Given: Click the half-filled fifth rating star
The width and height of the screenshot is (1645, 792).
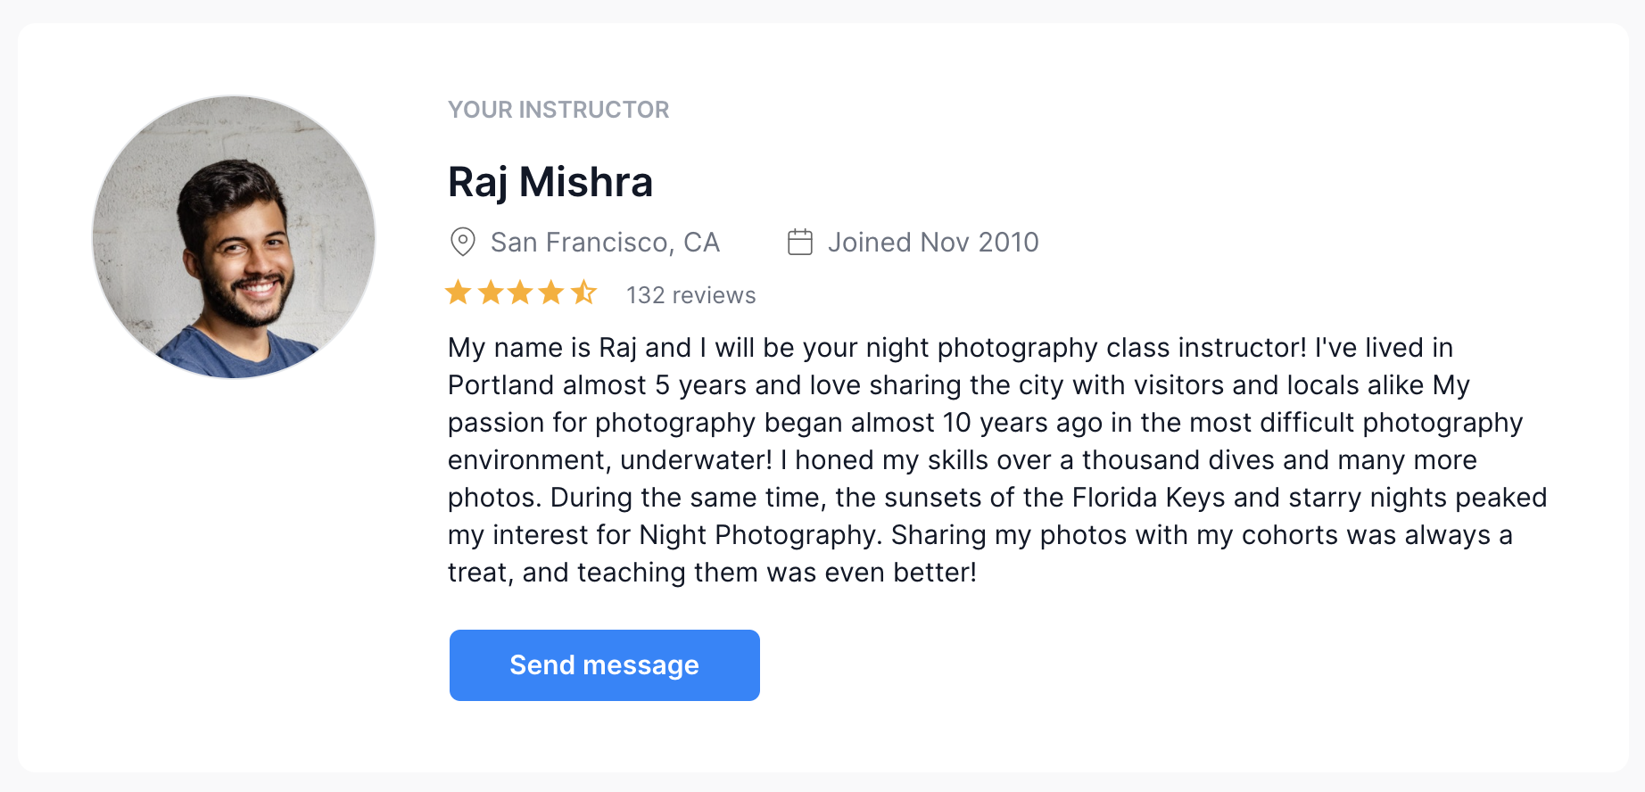Looking at the screenshot, I should tap(583, 293).
